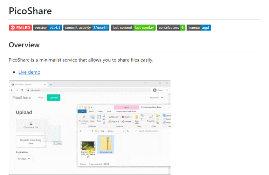
Task: Expand the Move to dropdown
Action: [x=114, y=117]
